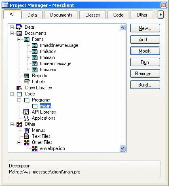Collapse the Other node
The width and height of the screenshot is (169, 186).
[12, 124]
